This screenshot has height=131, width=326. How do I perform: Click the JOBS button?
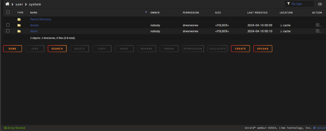click(x=35, y=49)
